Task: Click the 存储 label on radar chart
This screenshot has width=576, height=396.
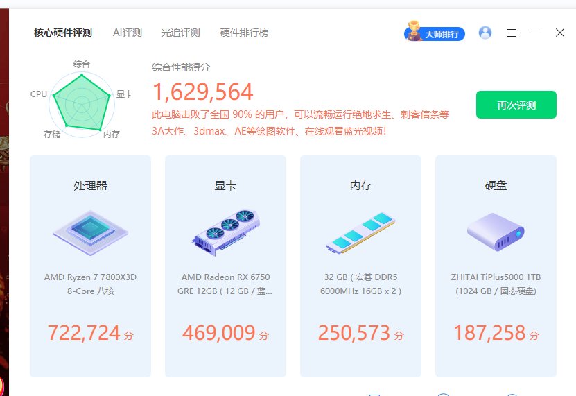Action: (x=52, y=135)
